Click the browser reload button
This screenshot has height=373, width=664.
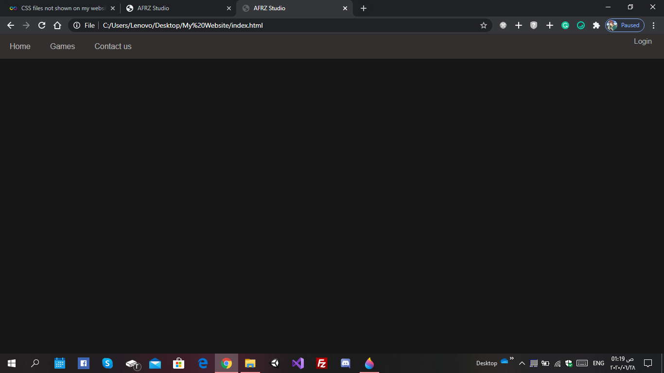(42, 25)
